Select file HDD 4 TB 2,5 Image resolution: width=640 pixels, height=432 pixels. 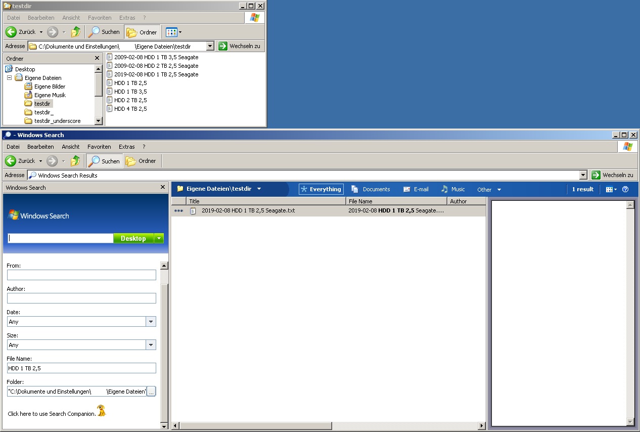127,109
